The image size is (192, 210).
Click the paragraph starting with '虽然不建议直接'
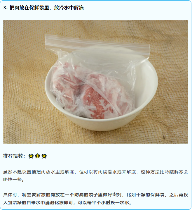(96, 175)
